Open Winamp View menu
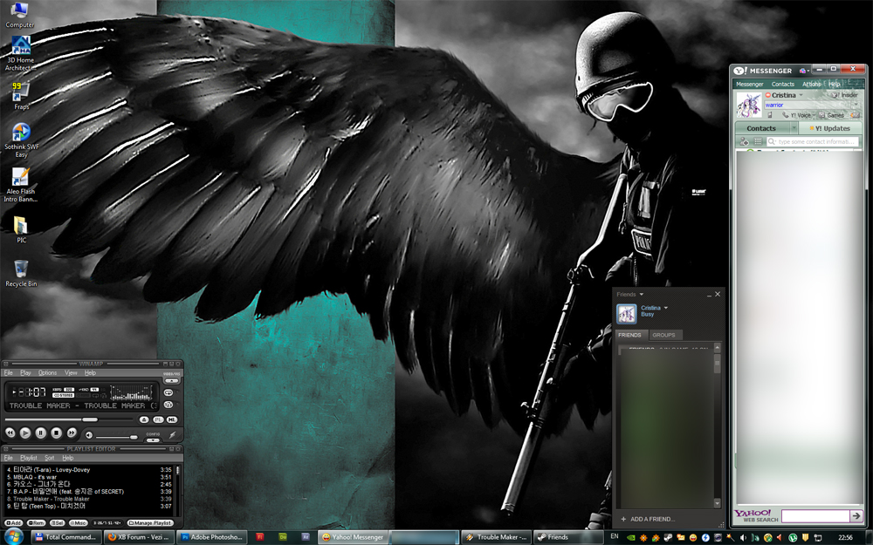Screen dimensions: 873x545 pyautogui.click(x=72, y=372)
